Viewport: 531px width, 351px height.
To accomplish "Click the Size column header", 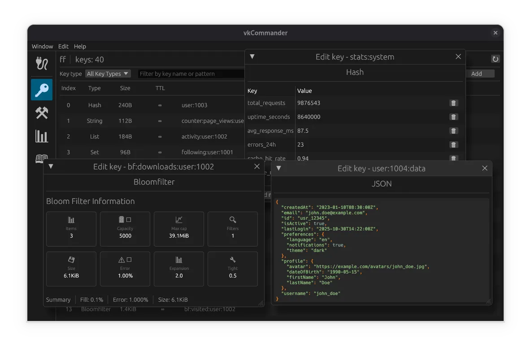I will (x=125, y=88).
